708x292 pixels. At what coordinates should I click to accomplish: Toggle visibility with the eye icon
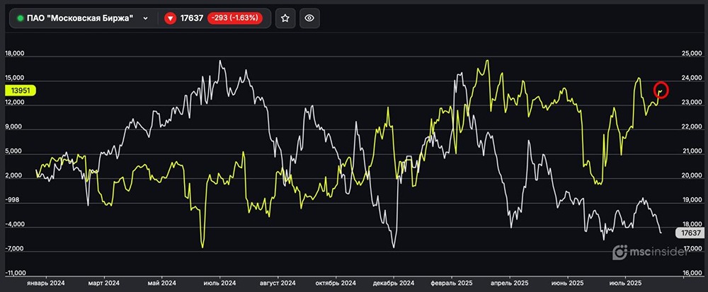309,18
